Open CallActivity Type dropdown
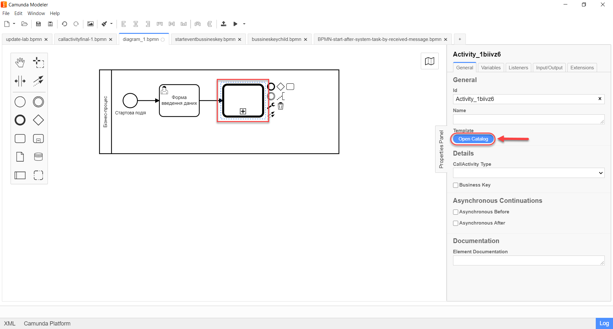This screenshot has height=329, width=613. point(528,173)
